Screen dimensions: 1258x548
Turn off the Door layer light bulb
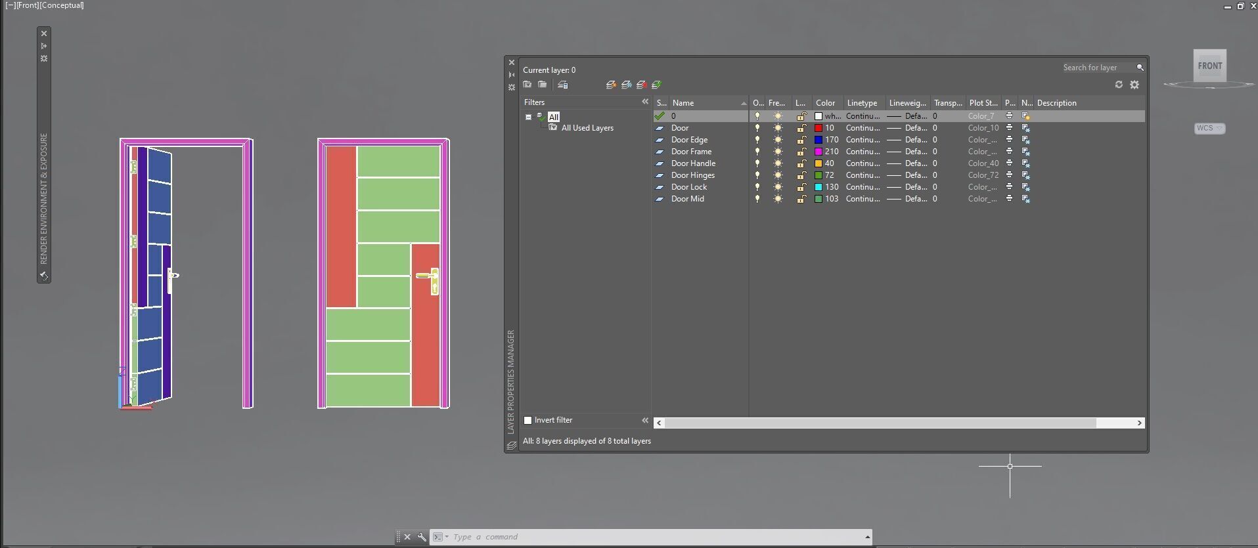click(757, 128)
